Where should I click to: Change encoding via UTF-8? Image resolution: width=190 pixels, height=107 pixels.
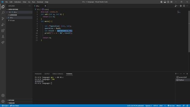point(156,106)
